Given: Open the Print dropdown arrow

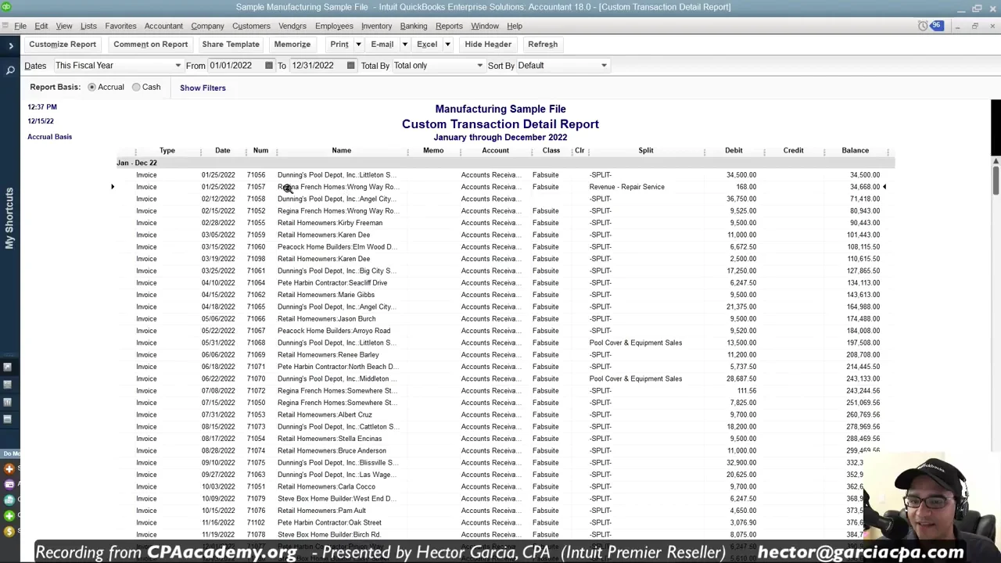Looking at the screenshot, I should coord(358,45).
